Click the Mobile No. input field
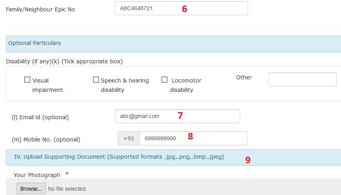This screenshot has height=195, width=341. 193,138
